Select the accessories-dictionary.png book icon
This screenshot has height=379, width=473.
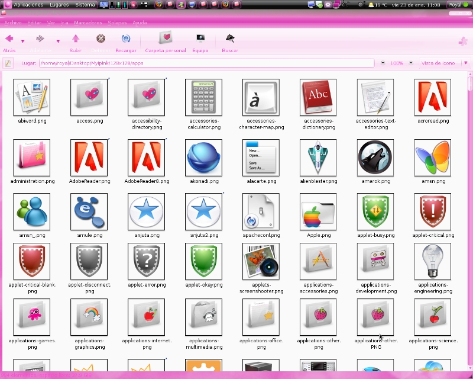318,97
